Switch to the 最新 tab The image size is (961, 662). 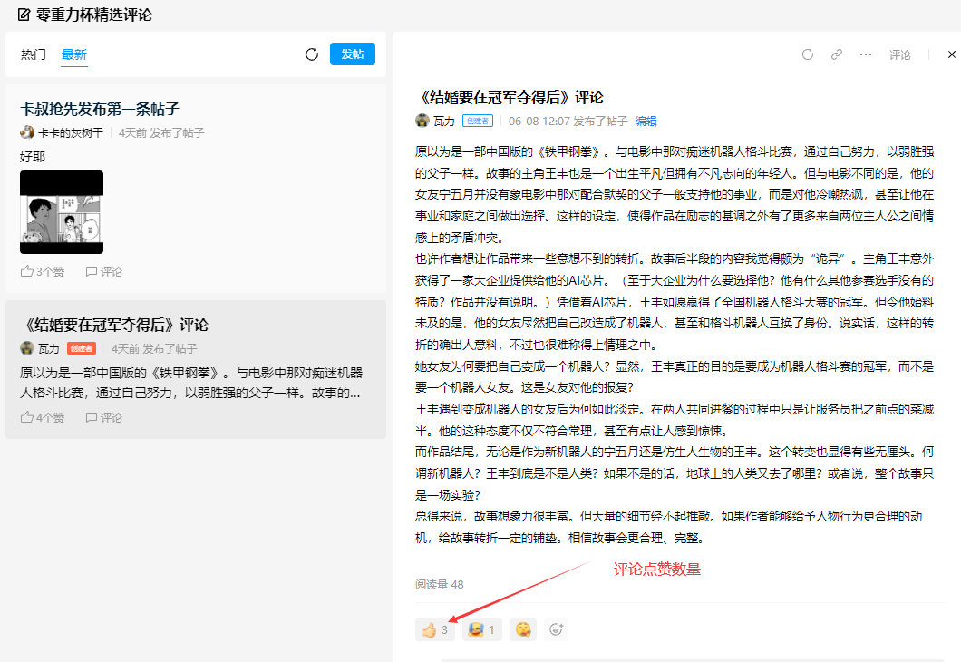click(74, 54)
